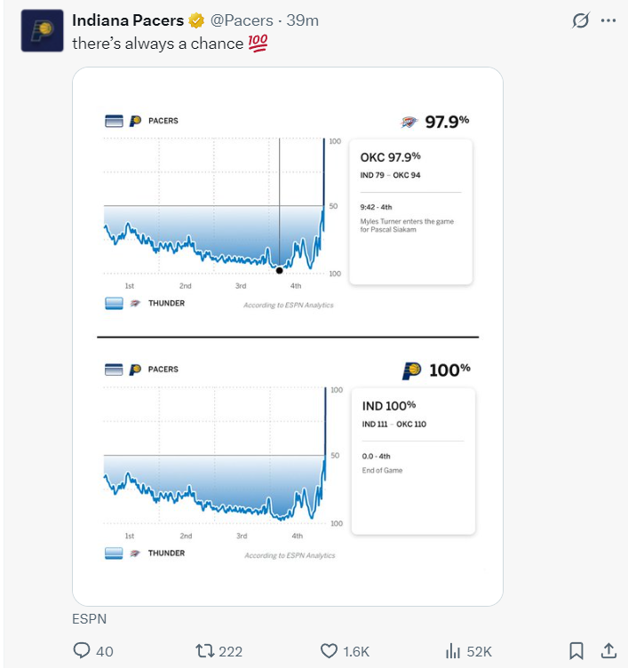Repost using the retweet icon

coord(204,651)
